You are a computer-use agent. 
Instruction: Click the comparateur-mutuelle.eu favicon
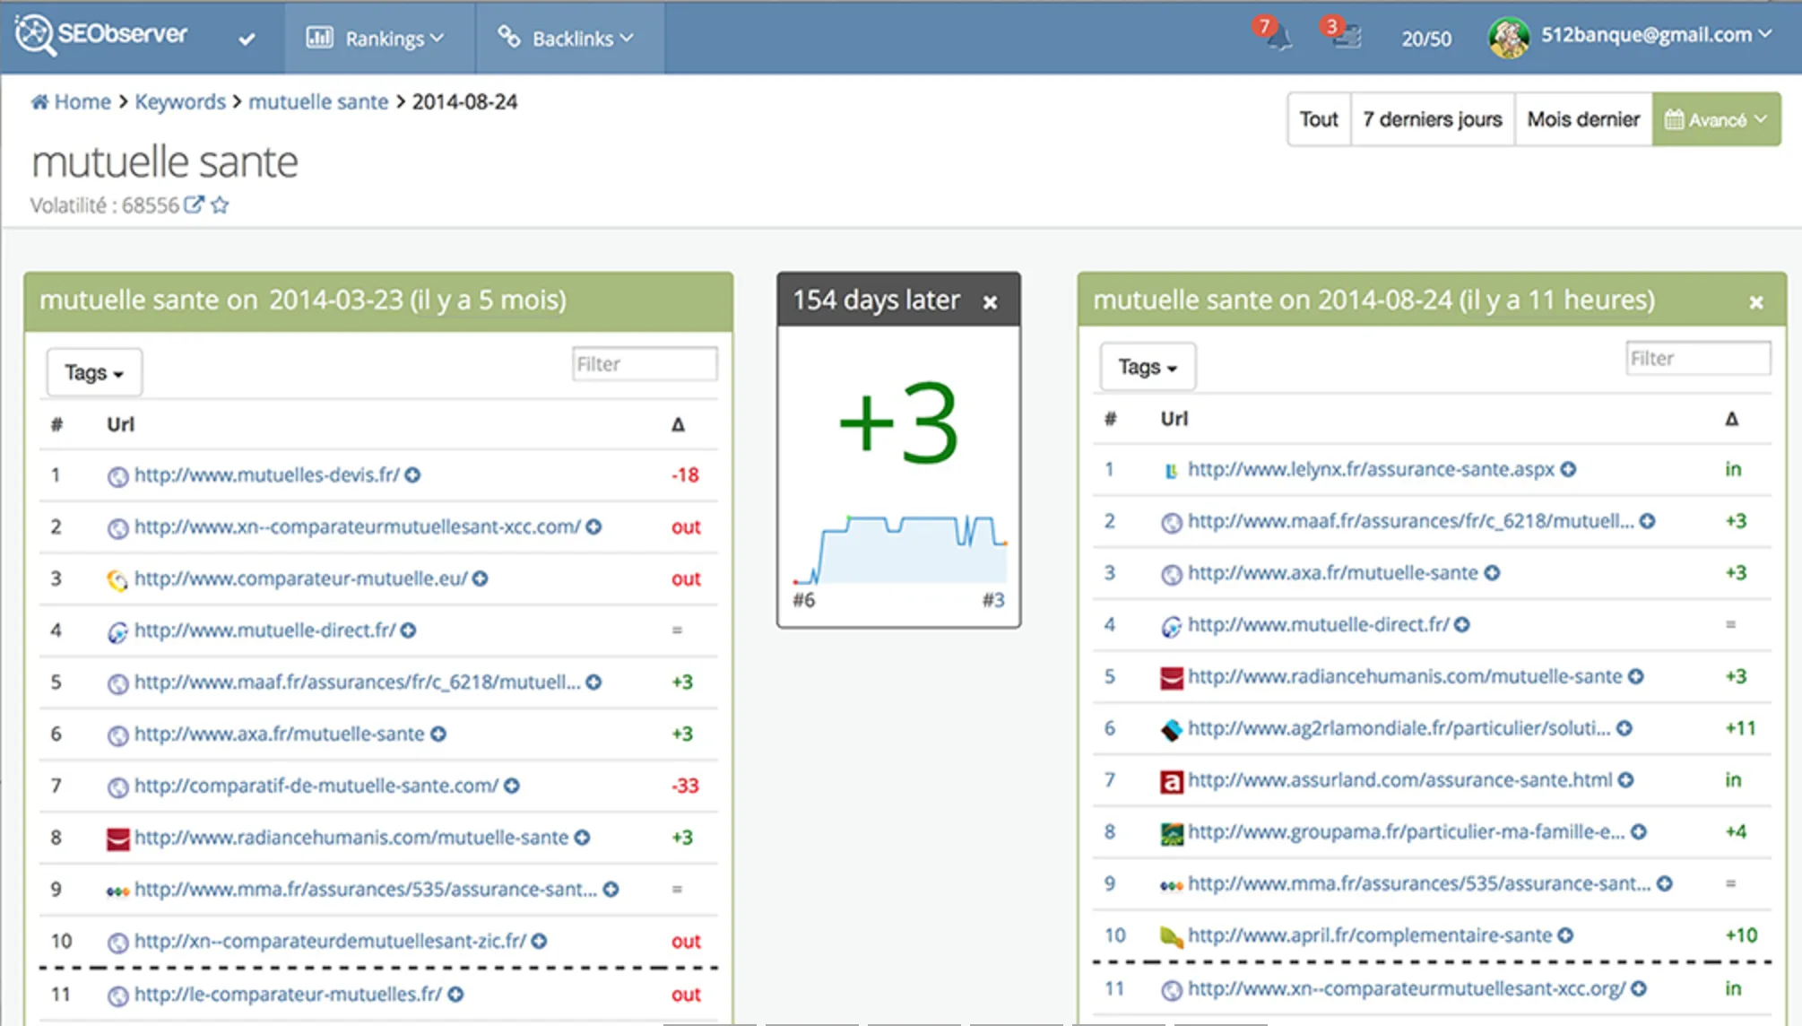[117, 579]
